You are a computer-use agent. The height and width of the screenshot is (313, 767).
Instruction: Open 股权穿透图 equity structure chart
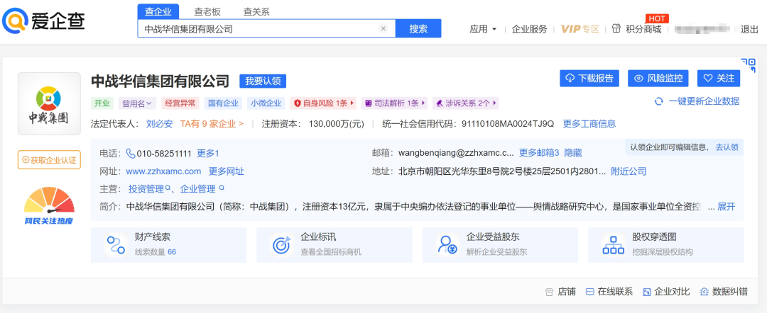[664, 244]
